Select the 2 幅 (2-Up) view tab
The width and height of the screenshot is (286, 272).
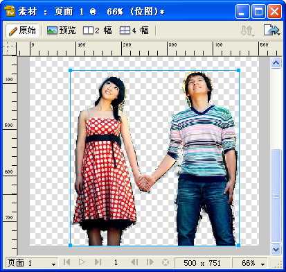tap(98, 31)
